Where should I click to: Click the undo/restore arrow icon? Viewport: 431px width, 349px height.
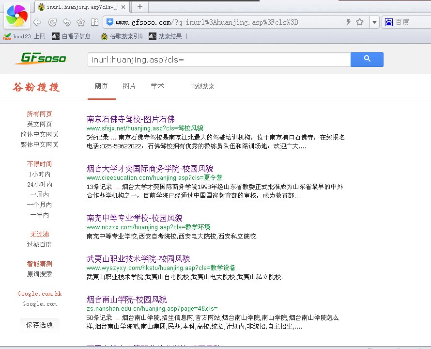pos(66,22)
